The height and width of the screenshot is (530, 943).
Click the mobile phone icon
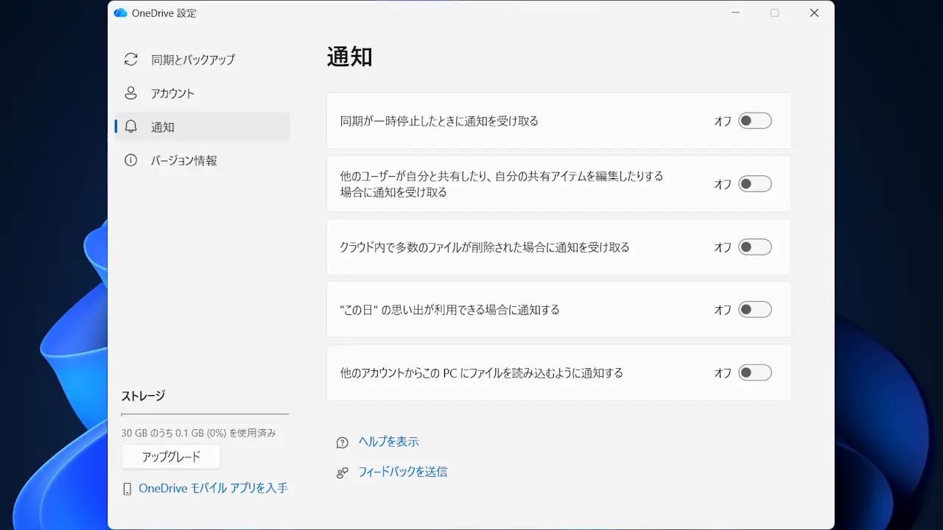click(127, 489)
